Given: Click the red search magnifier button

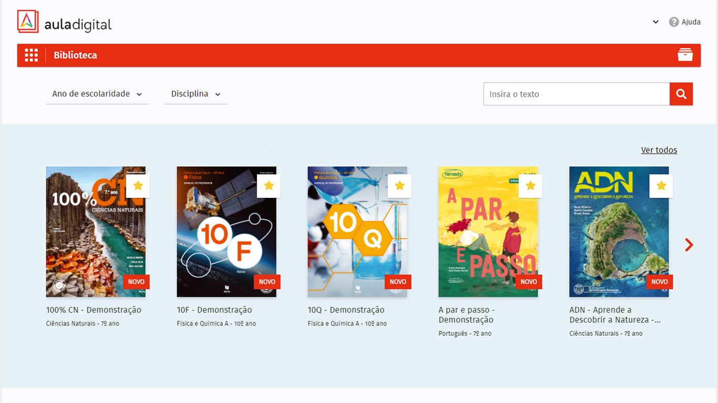Looking at the screenshot, I should coord(681,94).
